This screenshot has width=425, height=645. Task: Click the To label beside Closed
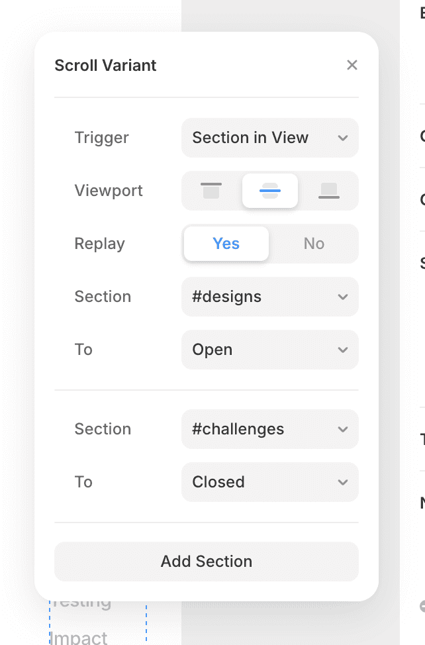pos(83,482)
